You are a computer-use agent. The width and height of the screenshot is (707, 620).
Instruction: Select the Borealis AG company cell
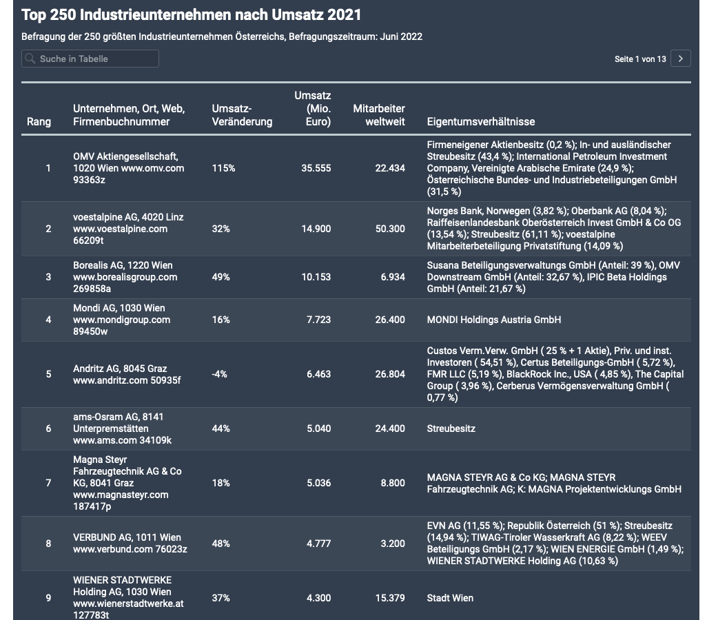(x=125, y=277)
